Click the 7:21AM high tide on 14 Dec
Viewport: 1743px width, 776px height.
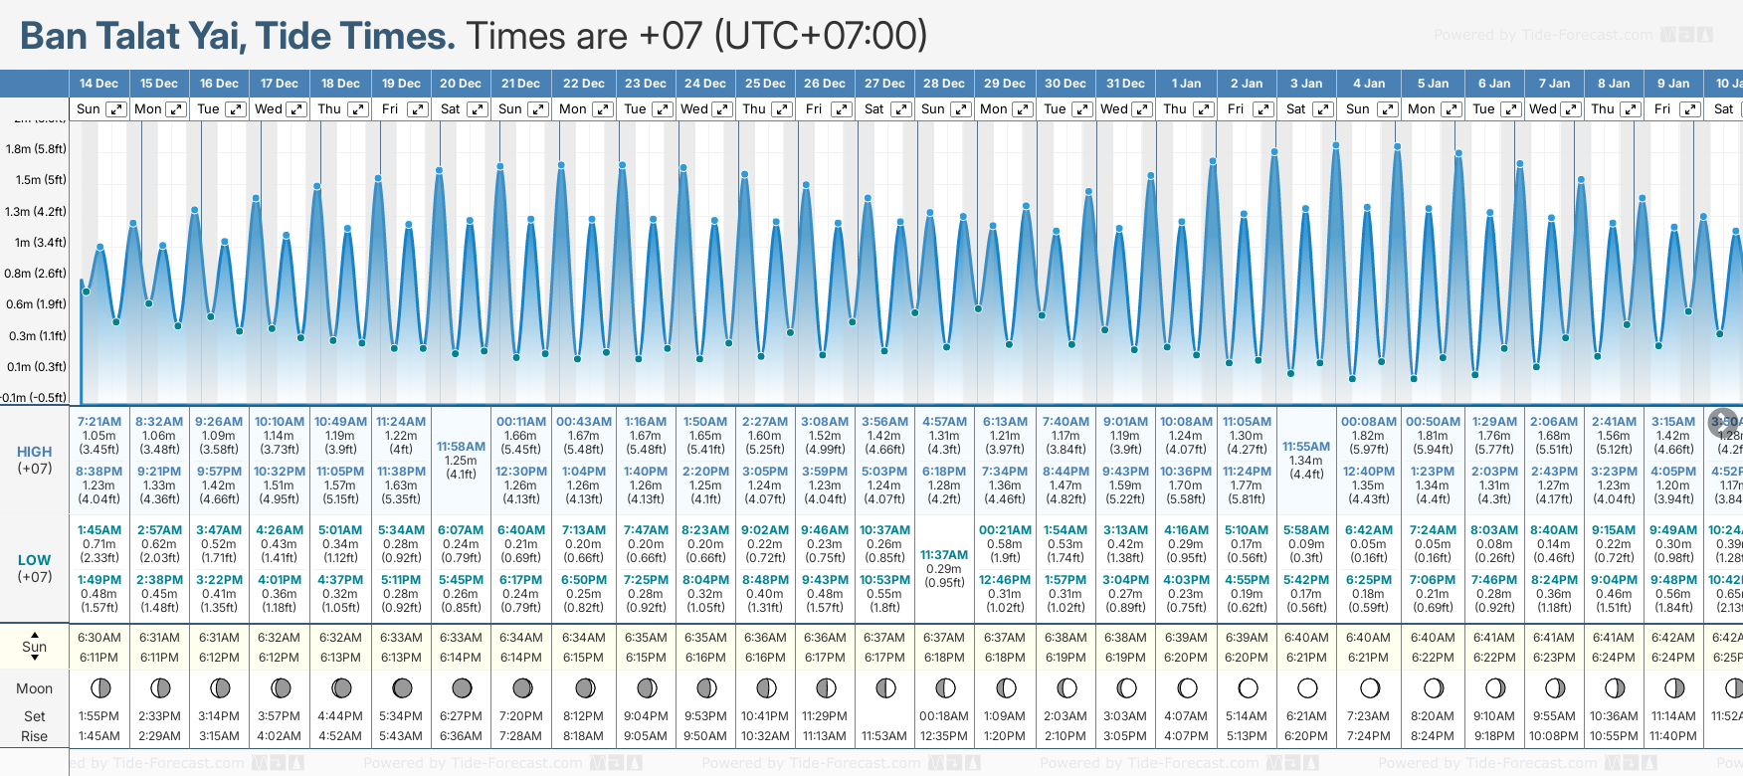[99, 422]
